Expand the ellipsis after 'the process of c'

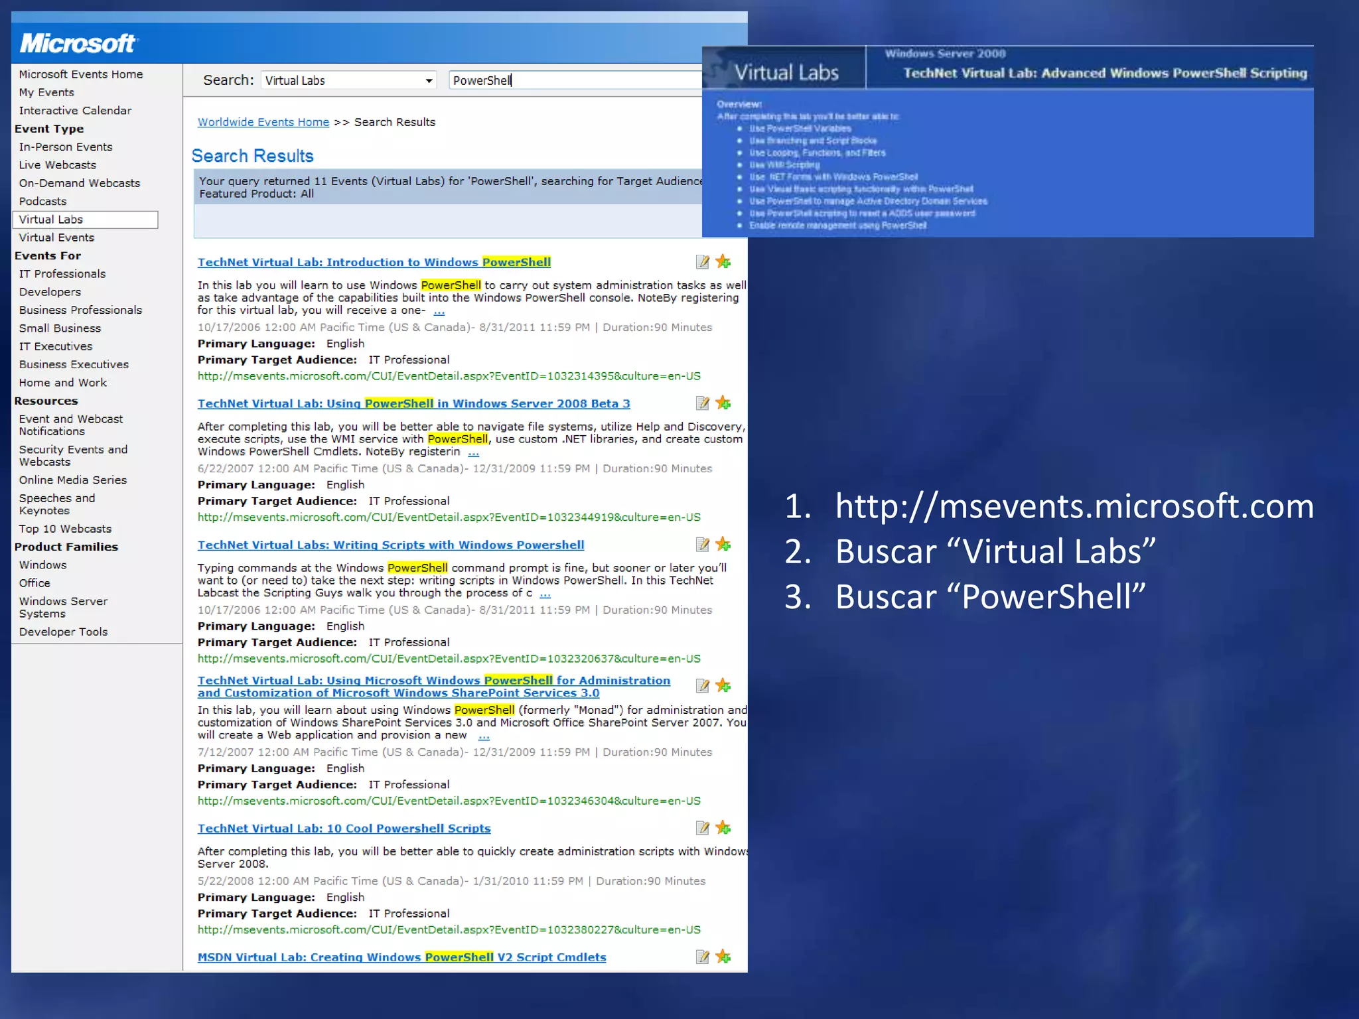click(x=545, y=594)
